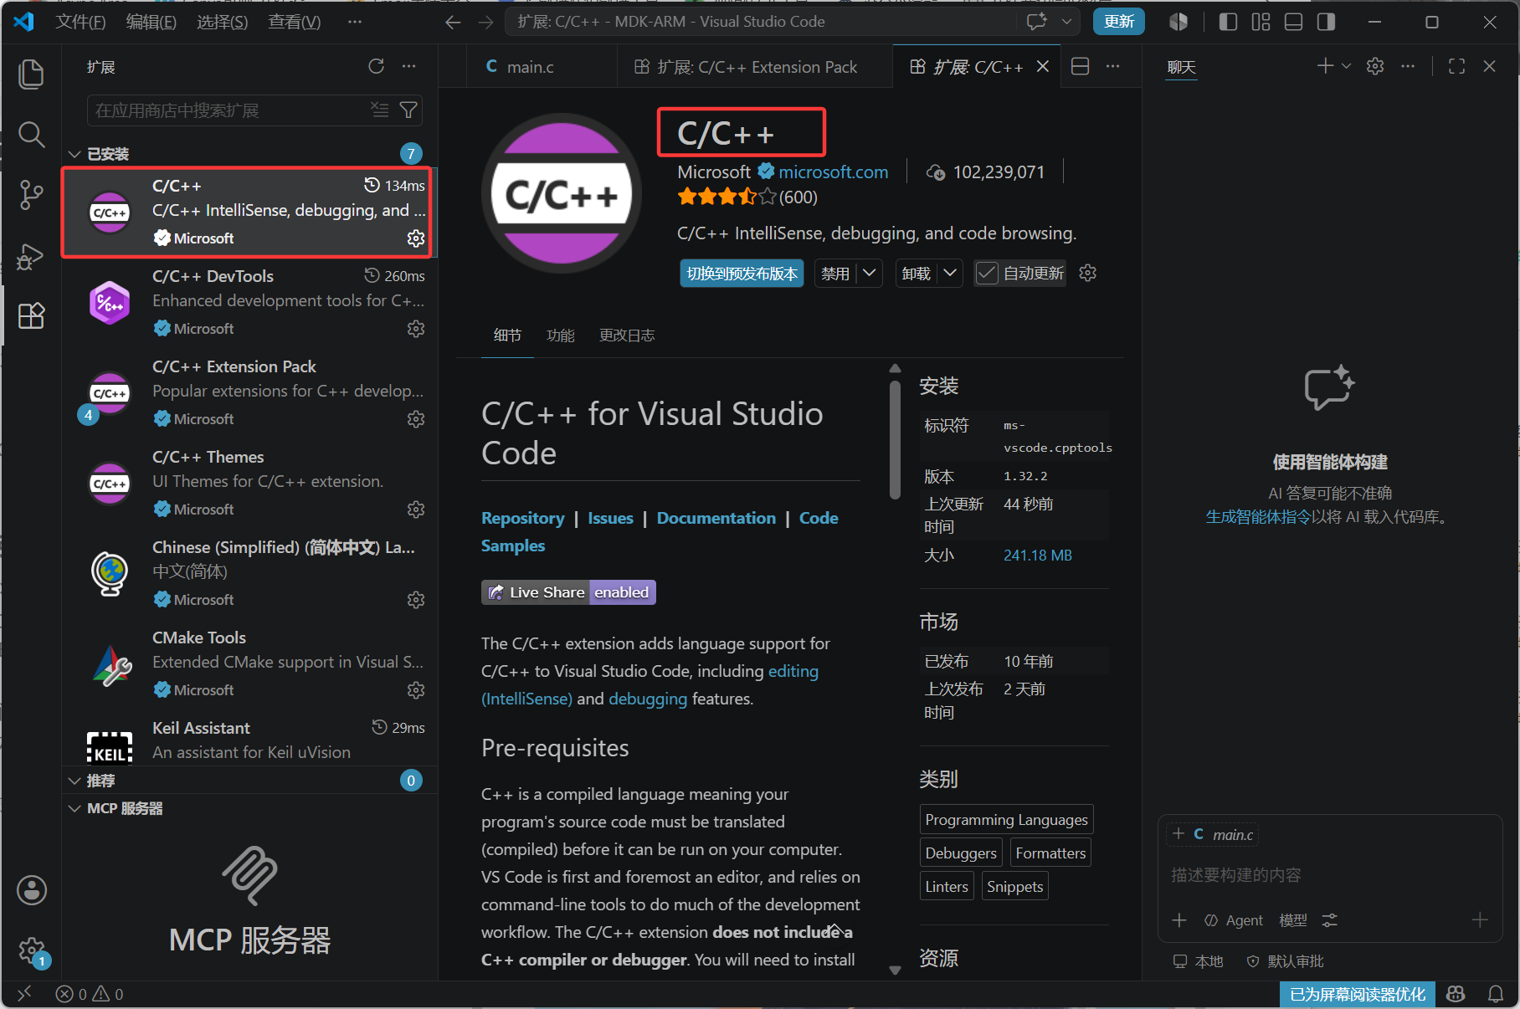
Task: Maximize the chat panel
Action: [x=1456, y=66]
